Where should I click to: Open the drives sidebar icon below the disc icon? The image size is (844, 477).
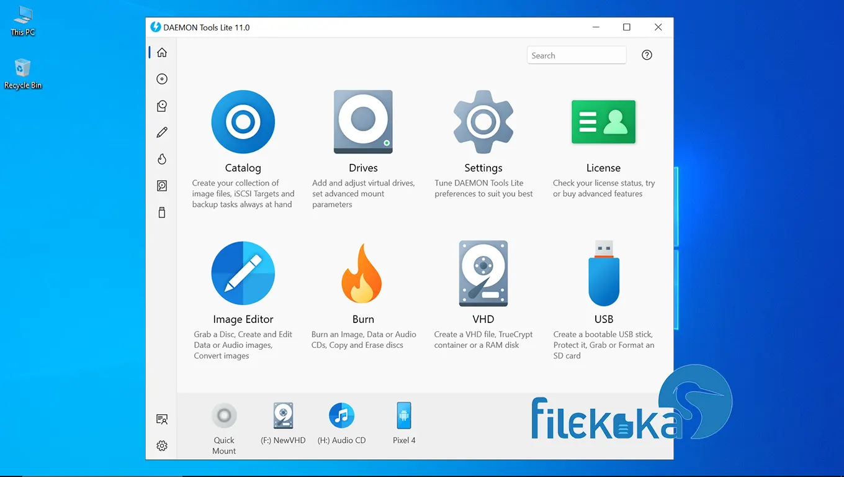pyautogui.click(x=162, y=106)
